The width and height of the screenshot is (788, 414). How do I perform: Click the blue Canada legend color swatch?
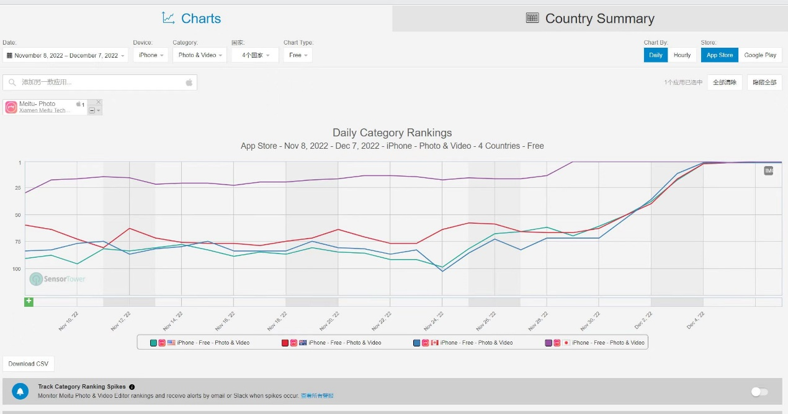[417, 343]
